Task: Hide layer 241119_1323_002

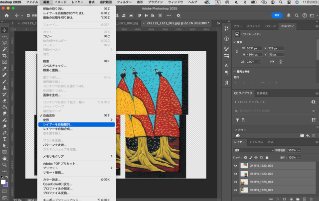Action: point(236,166)
